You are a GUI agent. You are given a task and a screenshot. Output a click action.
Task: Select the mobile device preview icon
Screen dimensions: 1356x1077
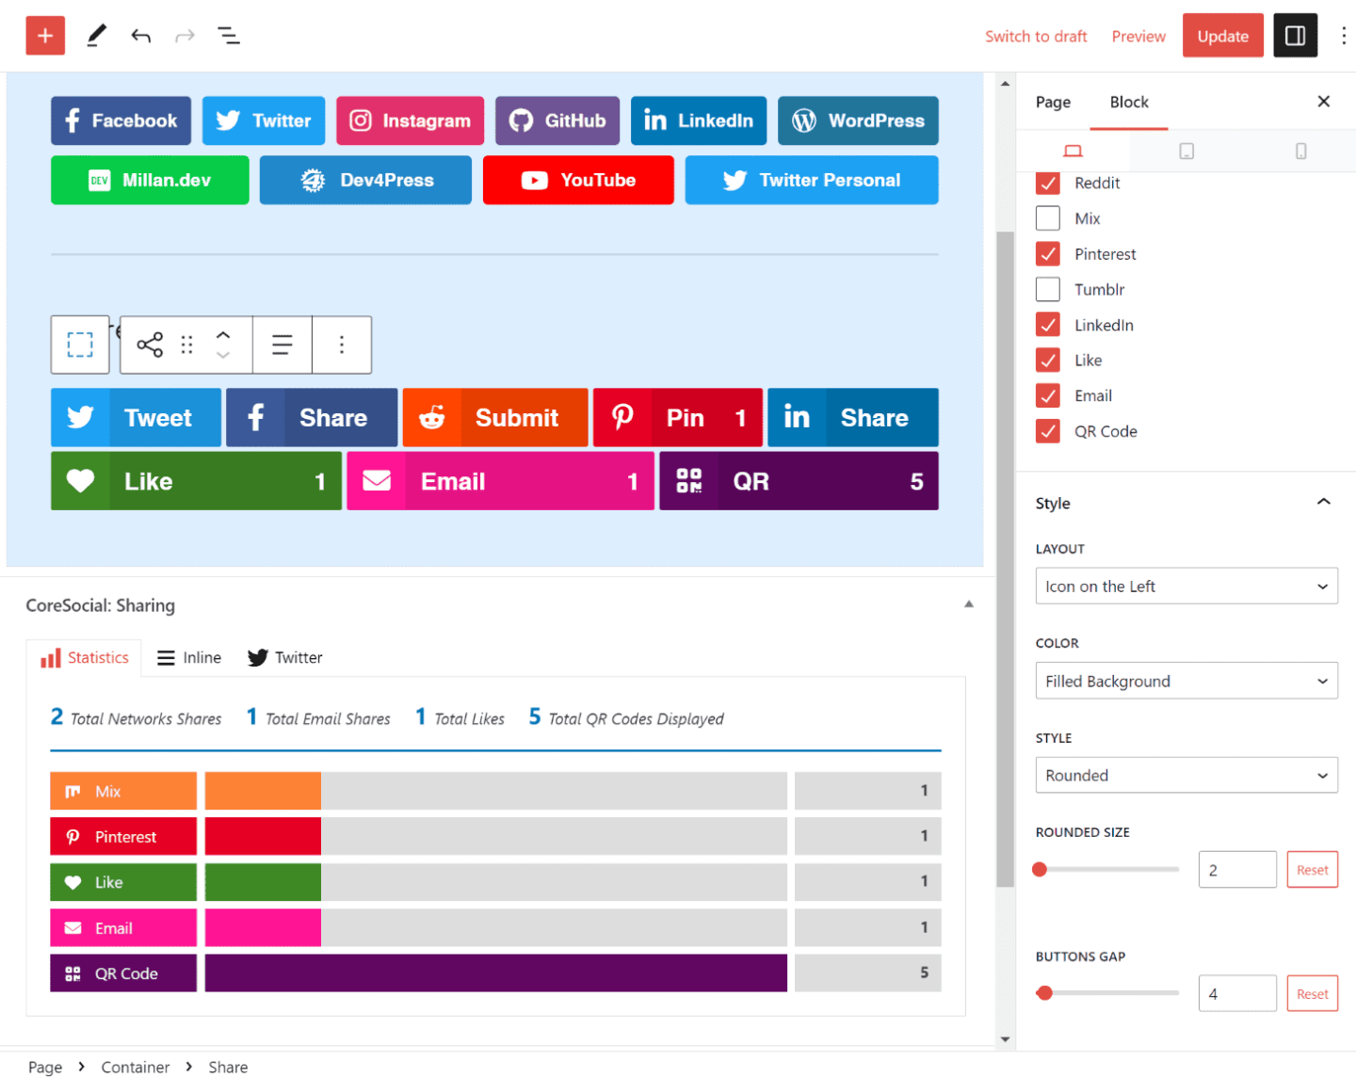1300,151
